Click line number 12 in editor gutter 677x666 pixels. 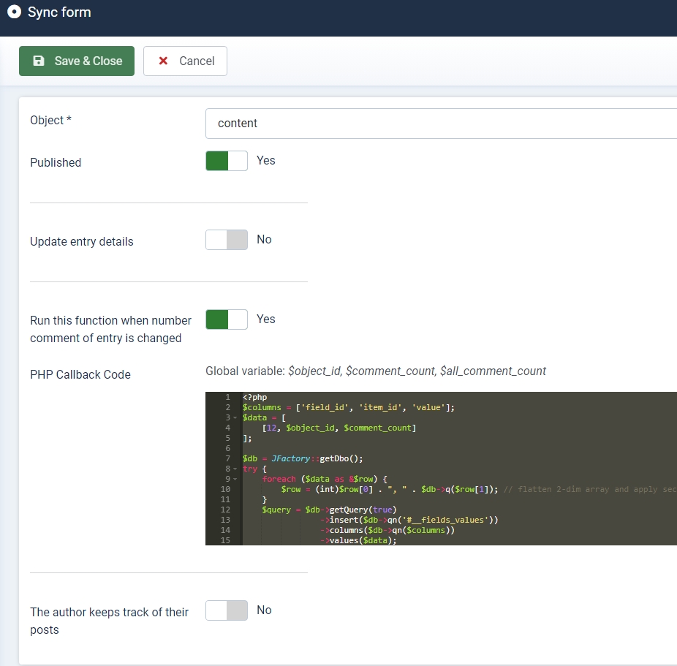pos(225,510)
